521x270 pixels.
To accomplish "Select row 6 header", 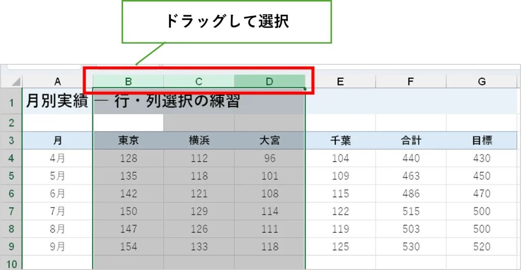I will 11,193.
